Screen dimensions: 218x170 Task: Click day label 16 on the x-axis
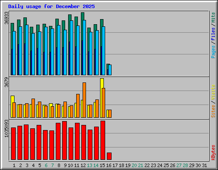click(109, 165)
